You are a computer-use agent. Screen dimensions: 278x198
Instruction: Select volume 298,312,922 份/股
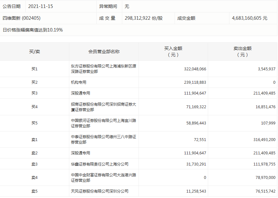144,18
